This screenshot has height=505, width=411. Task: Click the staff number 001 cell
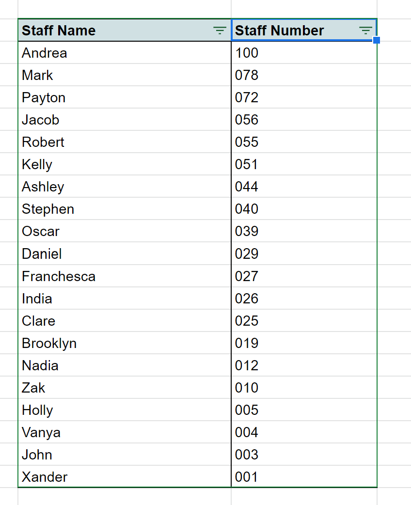[x=304, y=477]
